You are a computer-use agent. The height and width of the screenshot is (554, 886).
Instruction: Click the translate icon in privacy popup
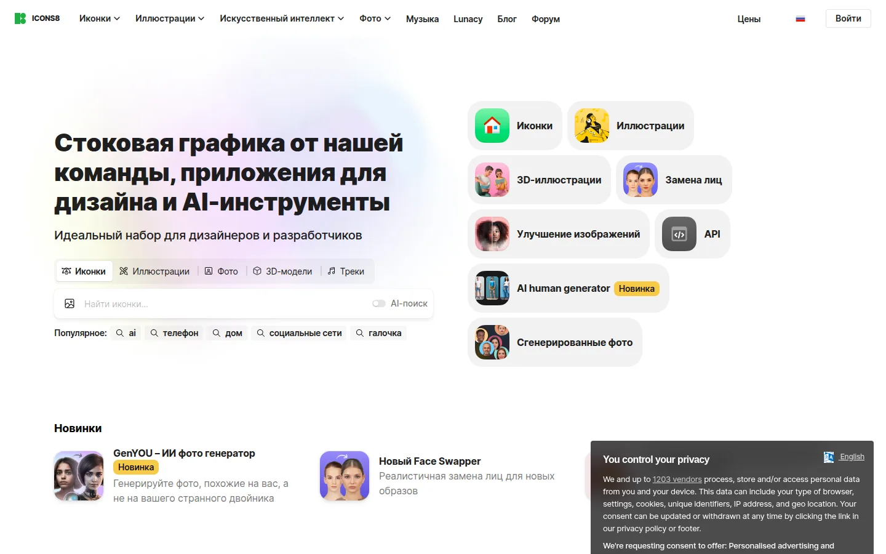(829, 457)
